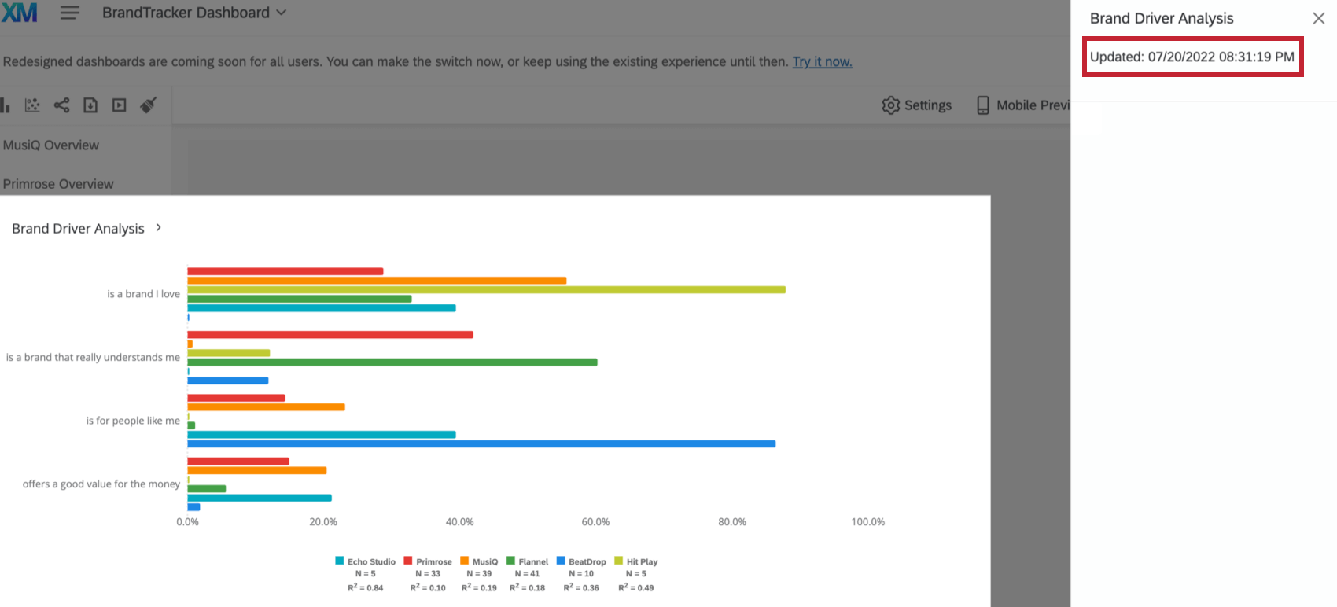Open Settings using the gear icon
Image resolution: width=1337 pixels, height=607 pixels.
click(890, 105)
